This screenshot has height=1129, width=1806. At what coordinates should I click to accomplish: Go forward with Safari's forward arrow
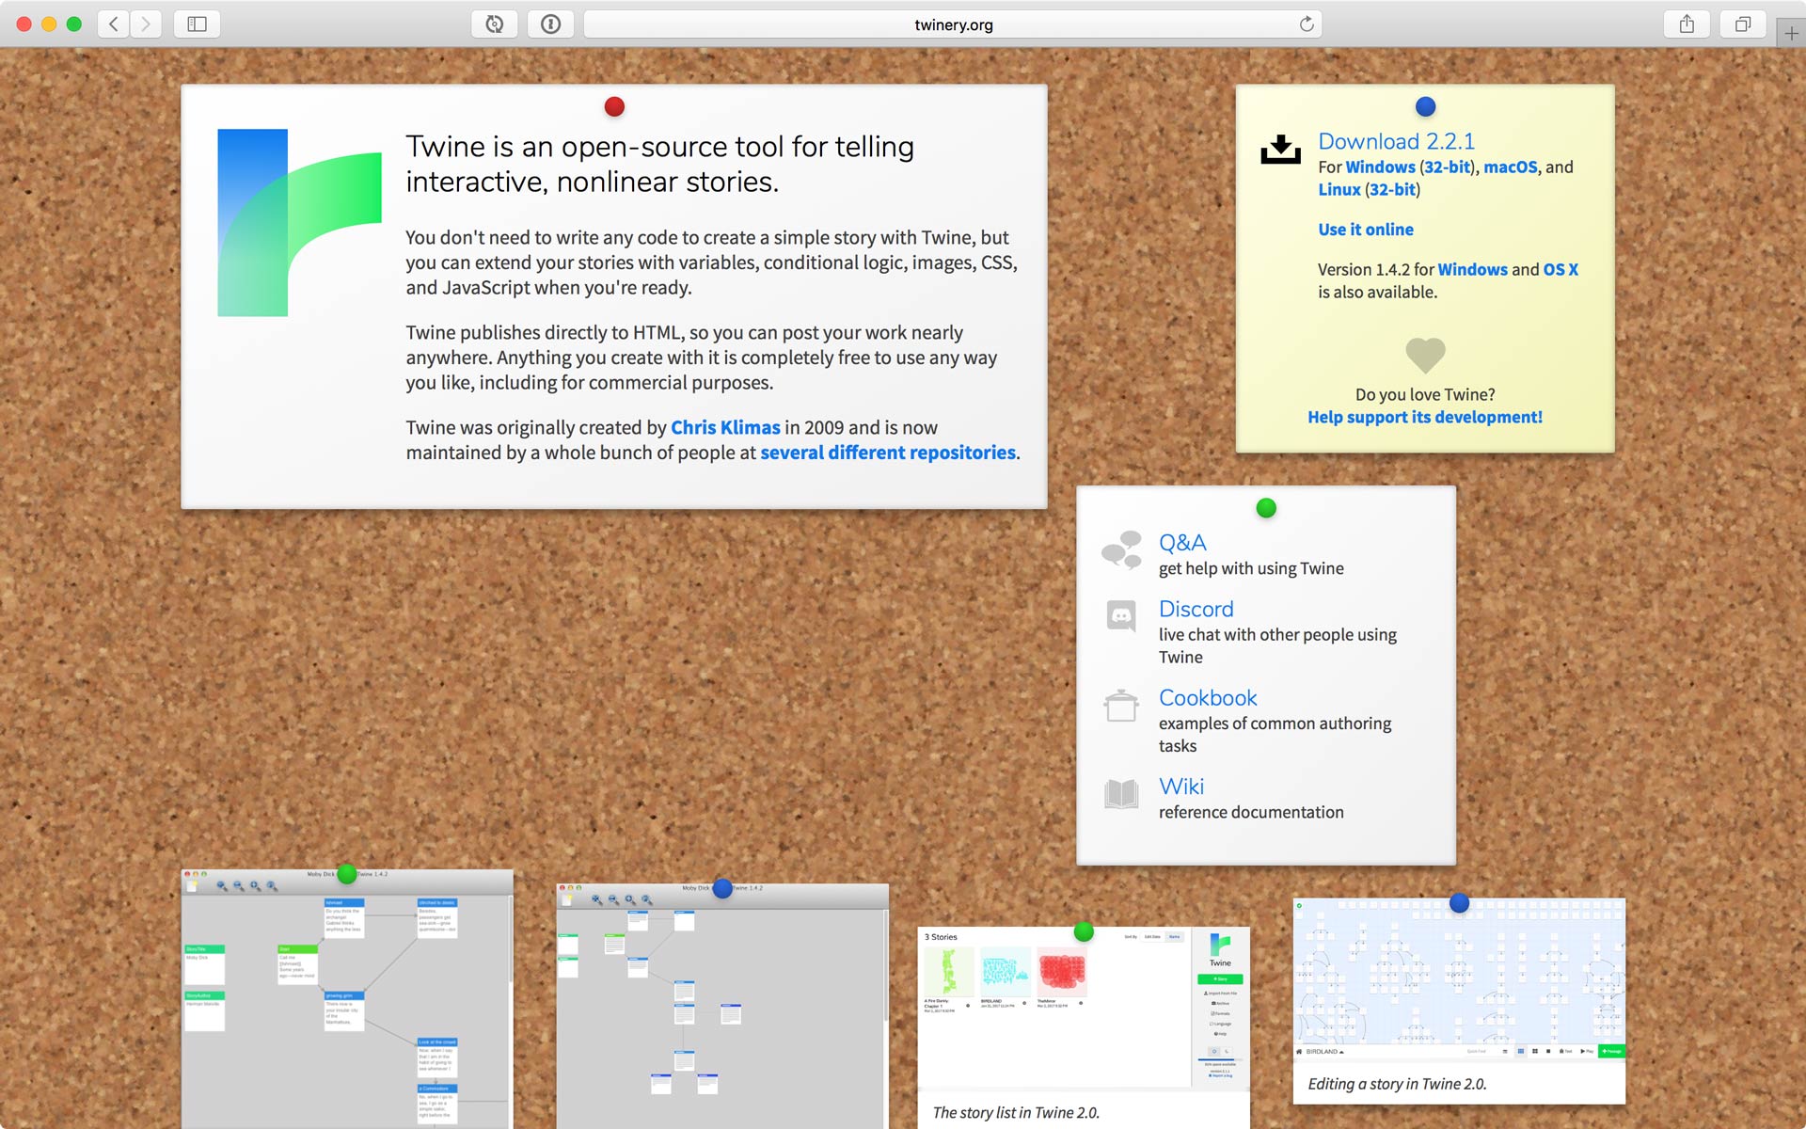[x=146, y=24]
